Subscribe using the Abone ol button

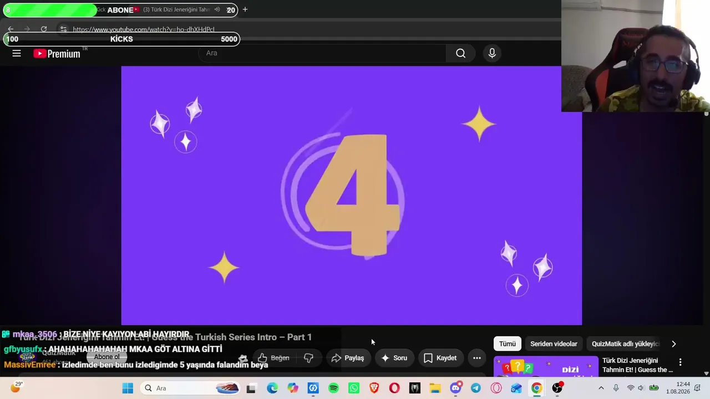coord(106,357)
